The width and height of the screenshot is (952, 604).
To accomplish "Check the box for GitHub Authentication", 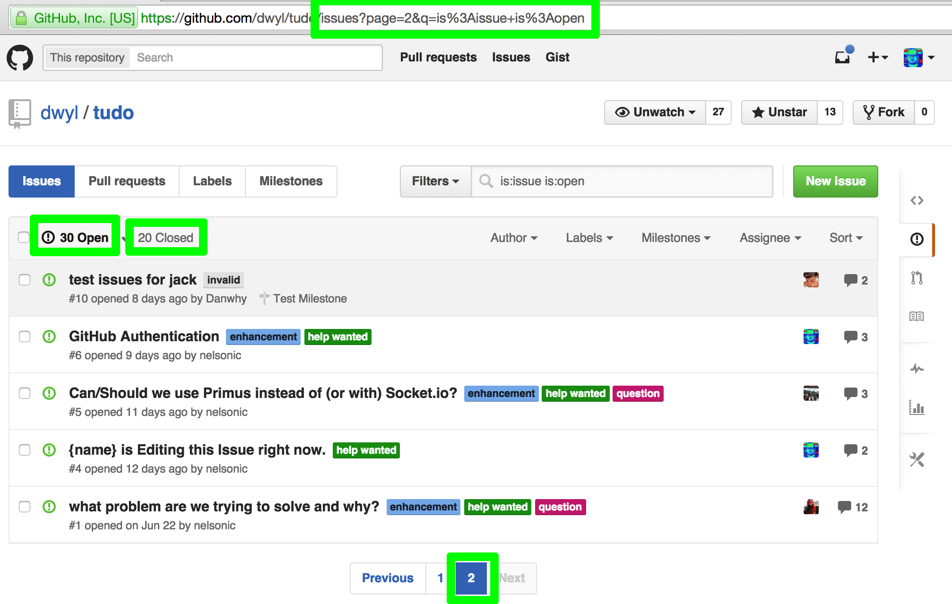I will [25, 337].
